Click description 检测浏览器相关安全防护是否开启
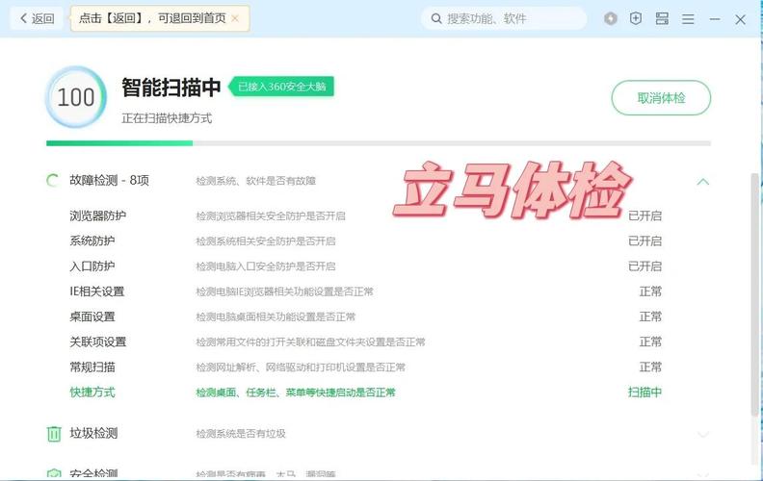The height and width of the screenshot is (481, 763). point(271,215)
